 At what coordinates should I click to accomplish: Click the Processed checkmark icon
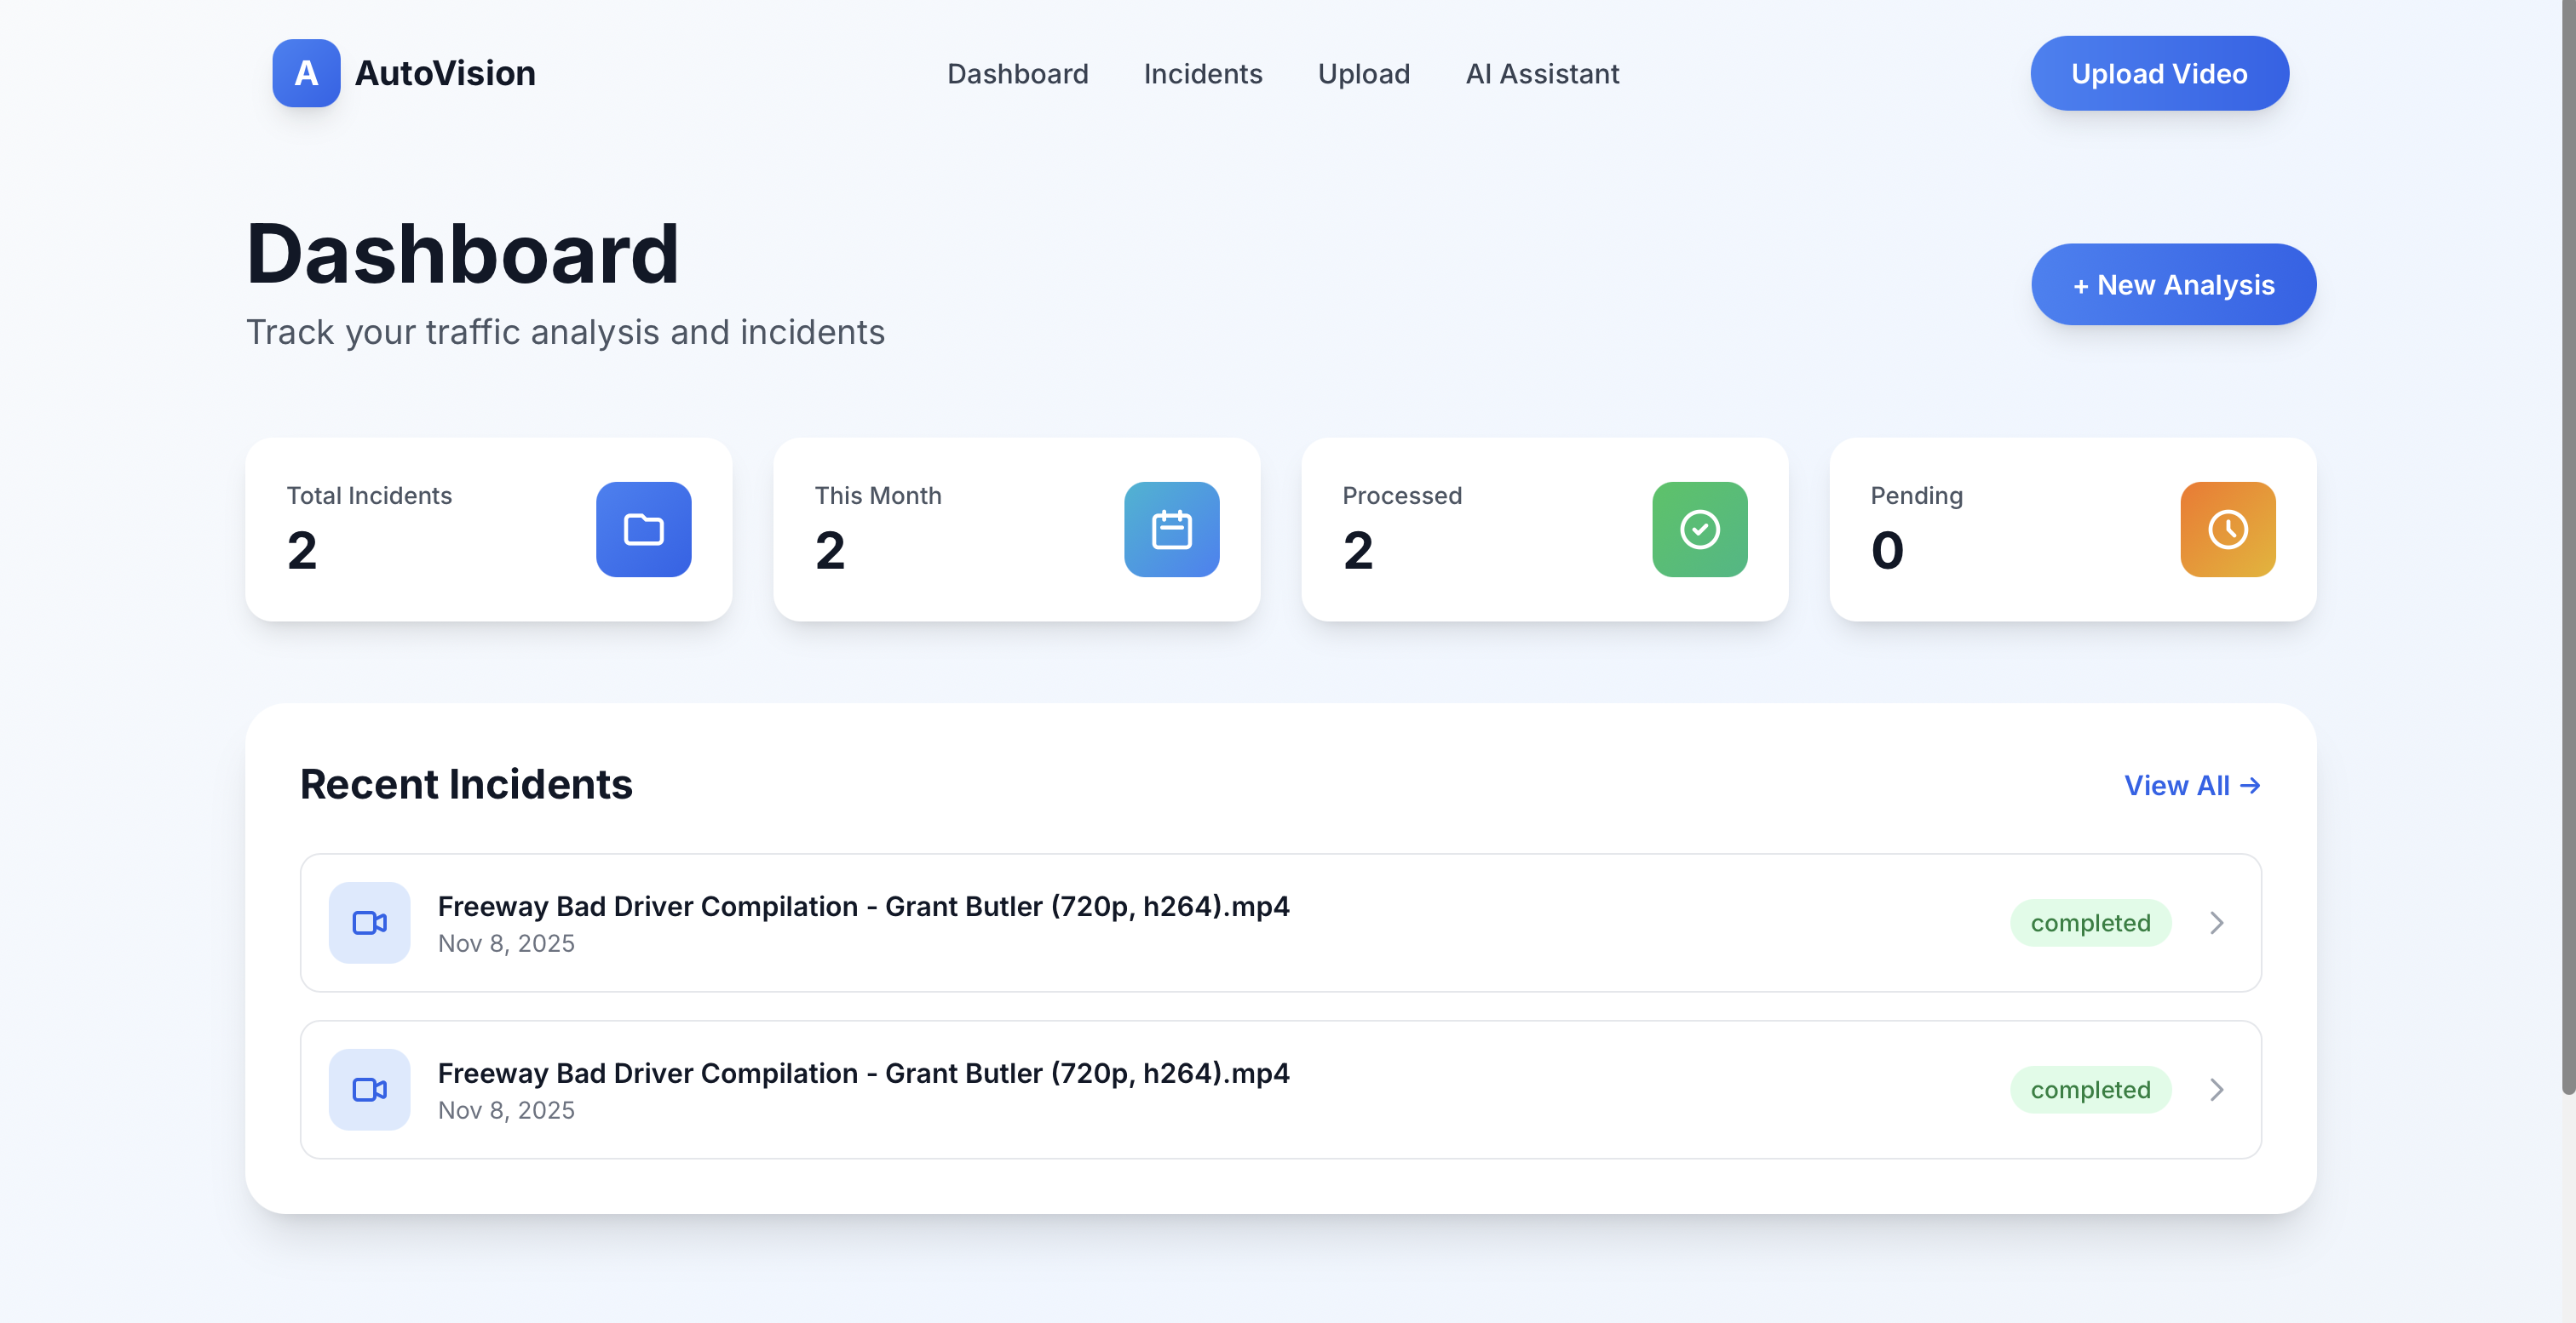tap(1699, 530)
